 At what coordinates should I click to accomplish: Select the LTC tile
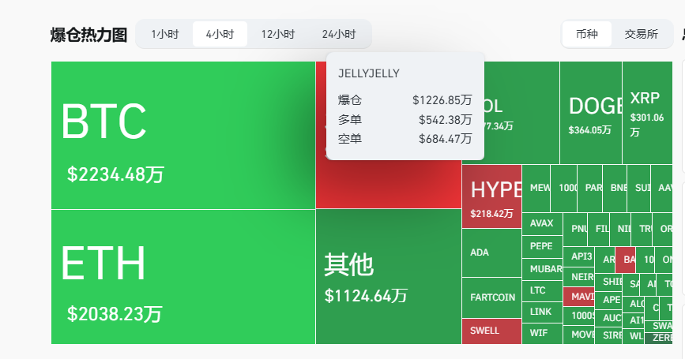pos(542,290)
